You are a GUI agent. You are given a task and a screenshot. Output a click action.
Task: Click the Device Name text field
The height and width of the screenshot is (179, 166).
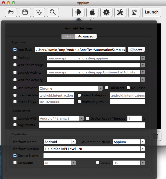94,156
